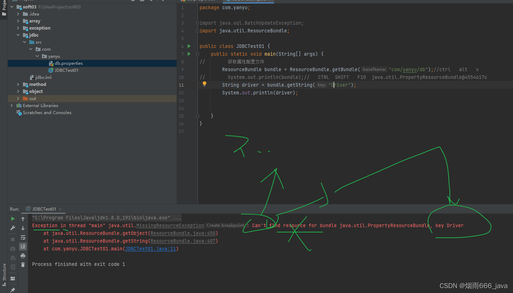Open run configuration via wrench icon
513x293 pixels.
coord(13,228)
